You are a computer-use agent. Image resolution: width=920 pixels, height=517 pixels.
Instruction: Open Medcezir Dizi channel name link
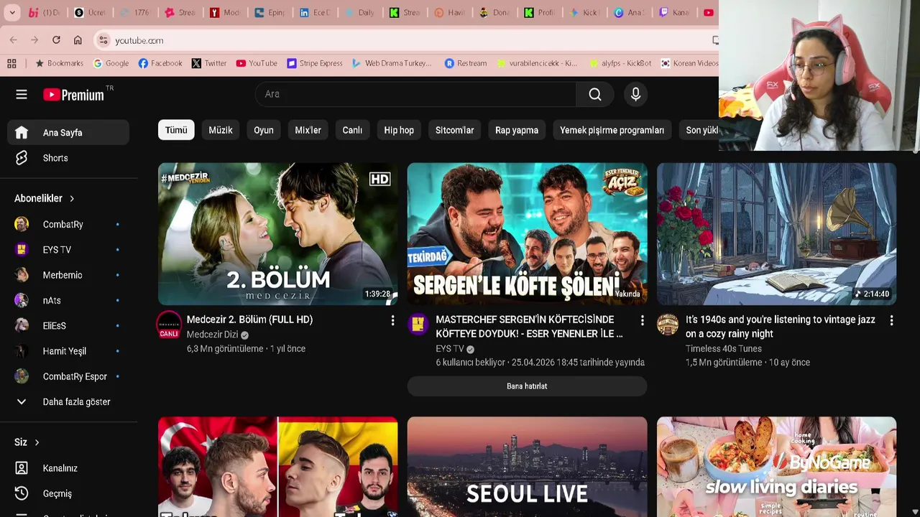coord(212,335)
